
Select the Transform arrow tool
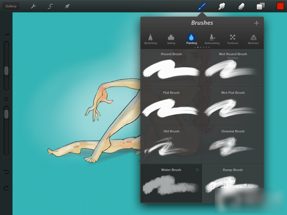[x=67, y=6]
